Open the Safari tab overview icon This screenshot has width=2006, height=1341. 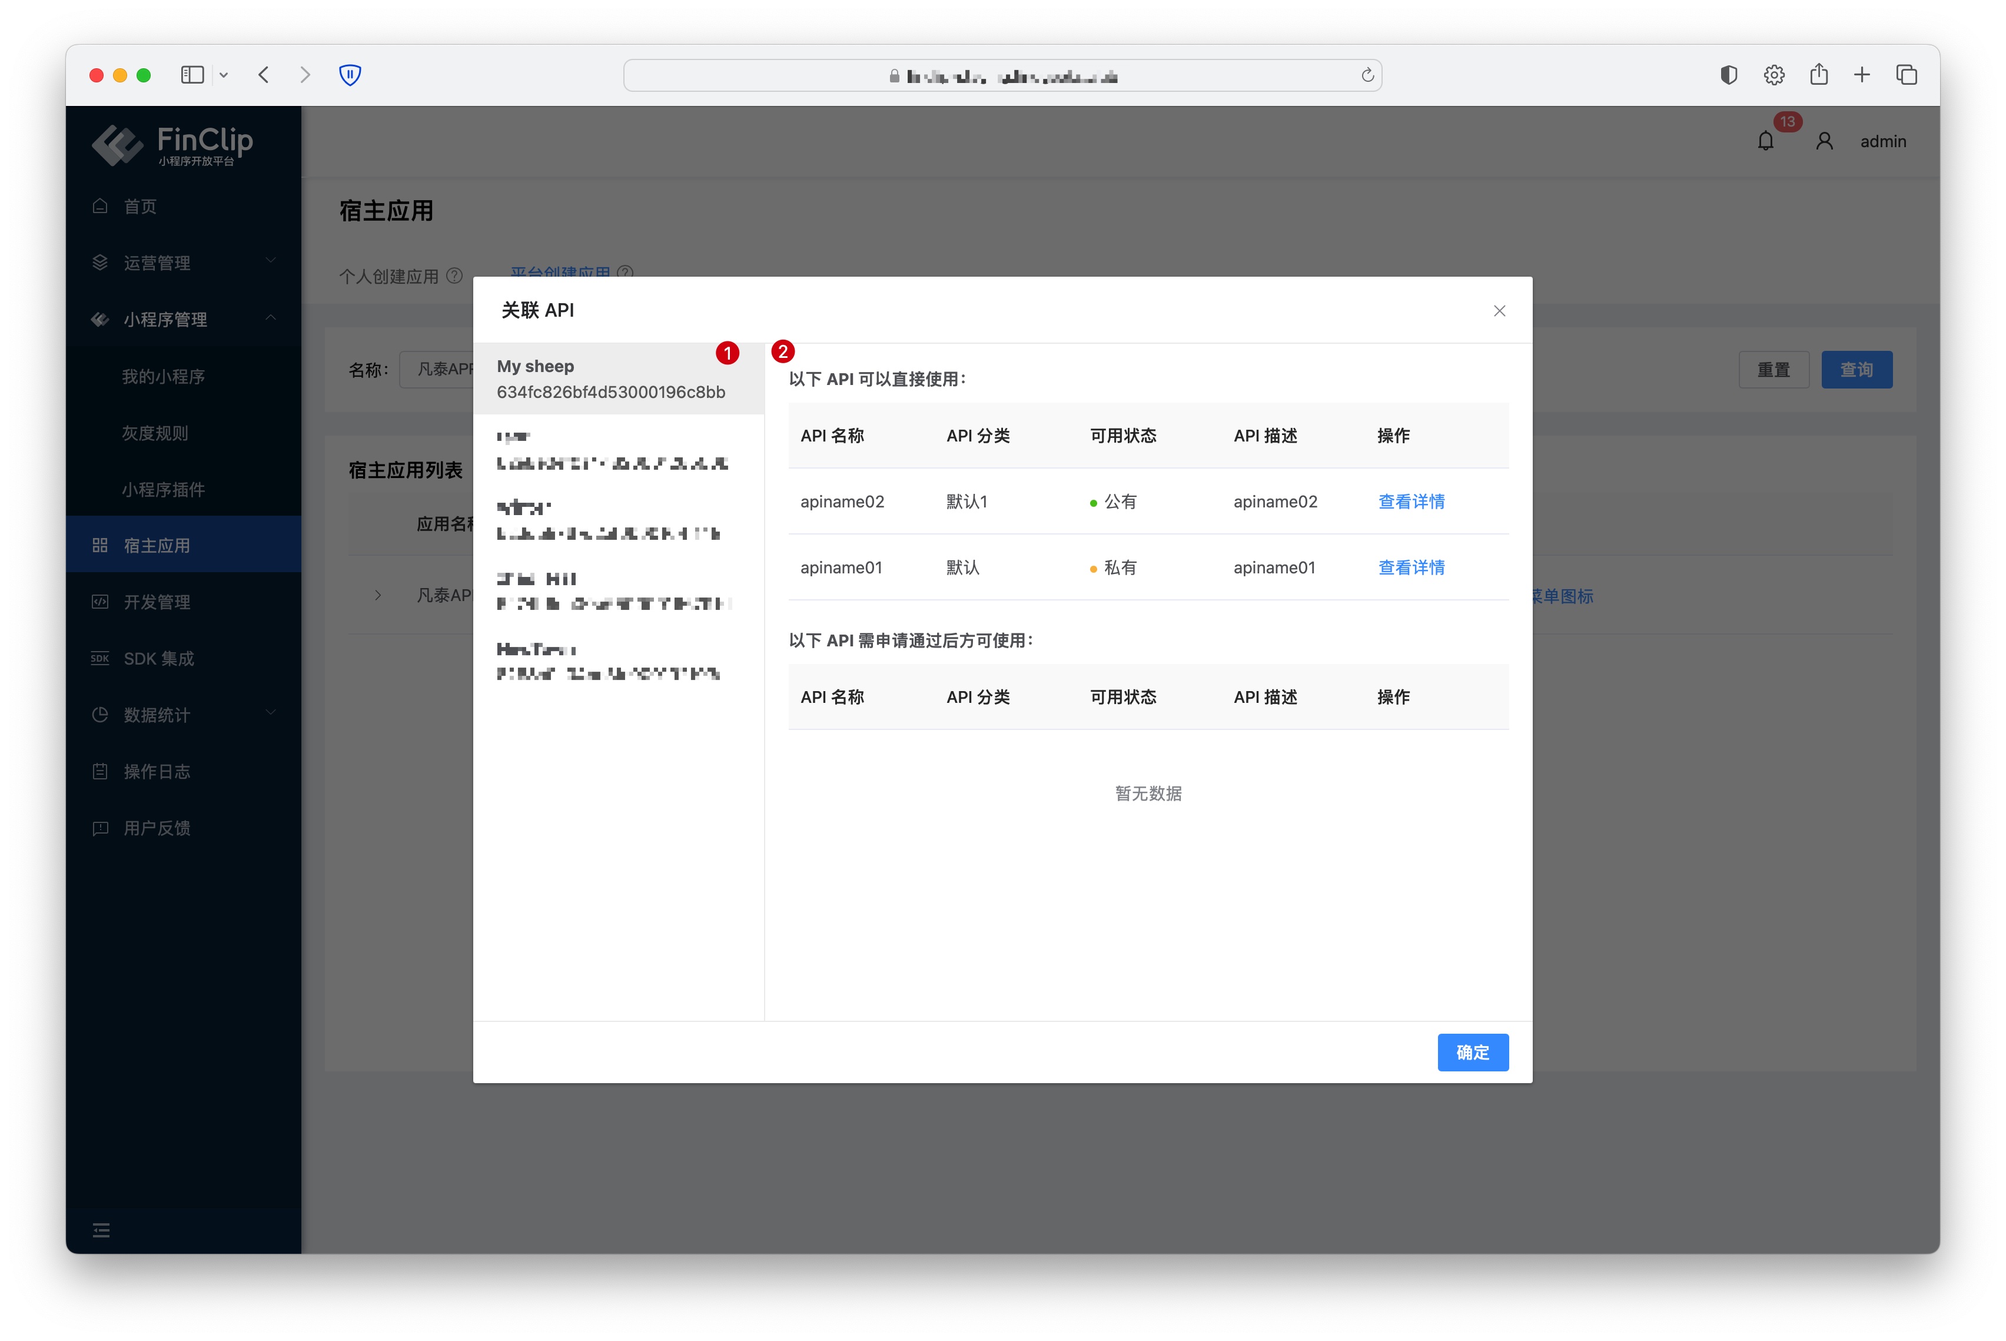(1906, 75)
